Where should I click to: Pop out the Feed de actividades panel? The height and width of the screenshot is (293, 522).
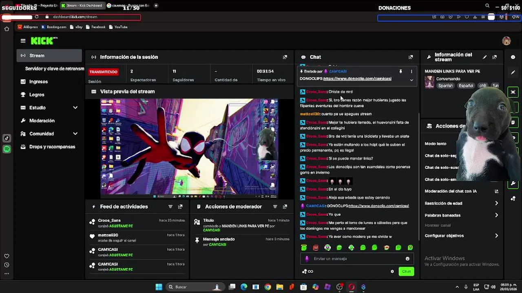point(180,207)
